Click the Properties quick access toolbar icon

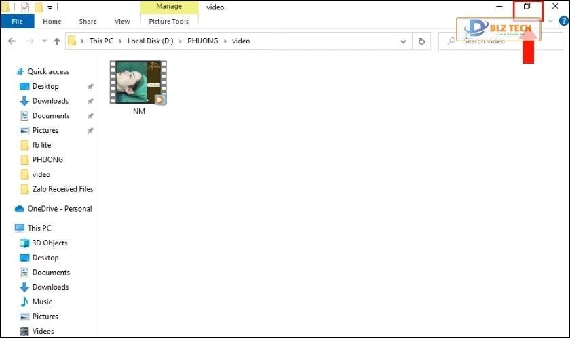tap(24, 7)
